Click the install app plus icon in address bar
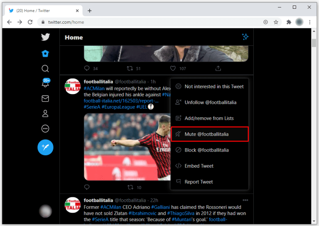 point(265,22)
